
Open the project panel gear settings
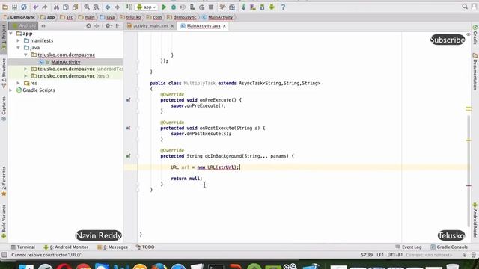pos(108,26)
